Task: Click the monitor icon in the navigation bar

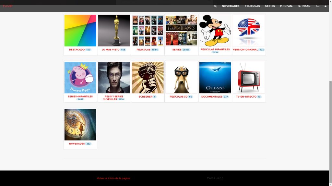Action: coord(318,6)
